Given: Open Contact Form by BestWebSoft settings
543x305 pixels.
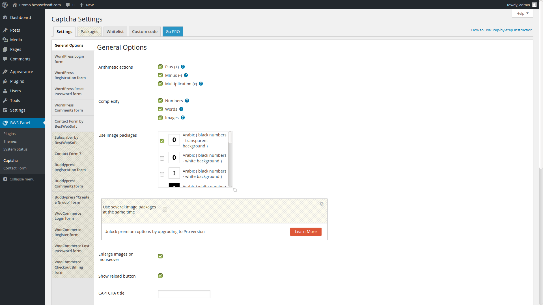Looking at the screenshot, I should [73, 124].
